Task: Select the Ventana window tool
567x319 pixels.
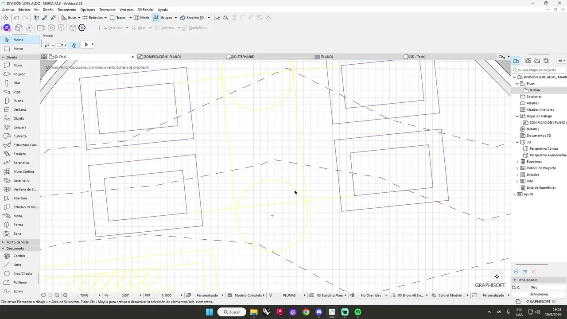Action: point(20,109)
